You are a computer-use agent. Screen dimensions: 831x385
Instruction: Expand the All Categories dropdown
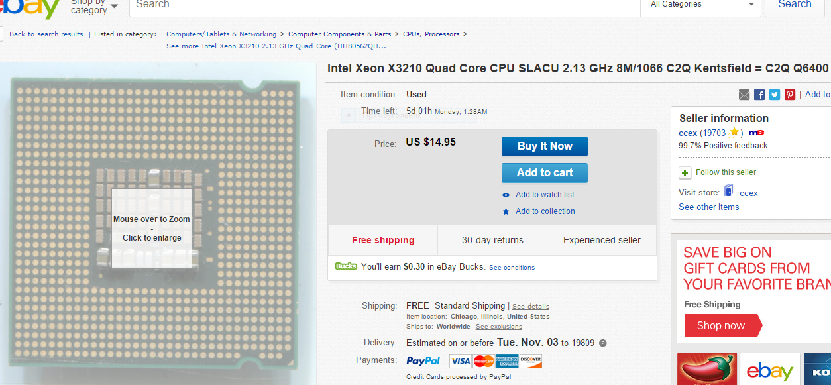pyautogui.click(x=702, y=5)
